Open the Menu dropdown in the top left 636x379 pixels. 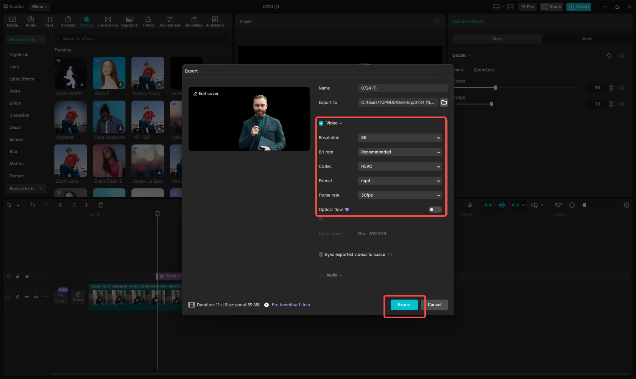click(39, 6)
